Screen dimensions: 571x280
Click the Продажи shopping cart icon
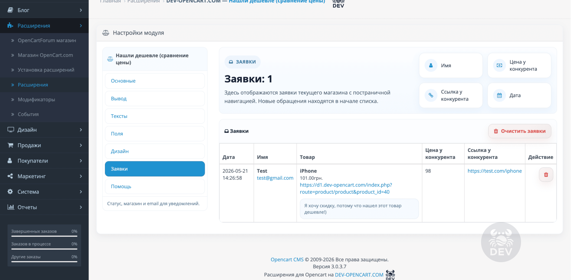(10, 145)
